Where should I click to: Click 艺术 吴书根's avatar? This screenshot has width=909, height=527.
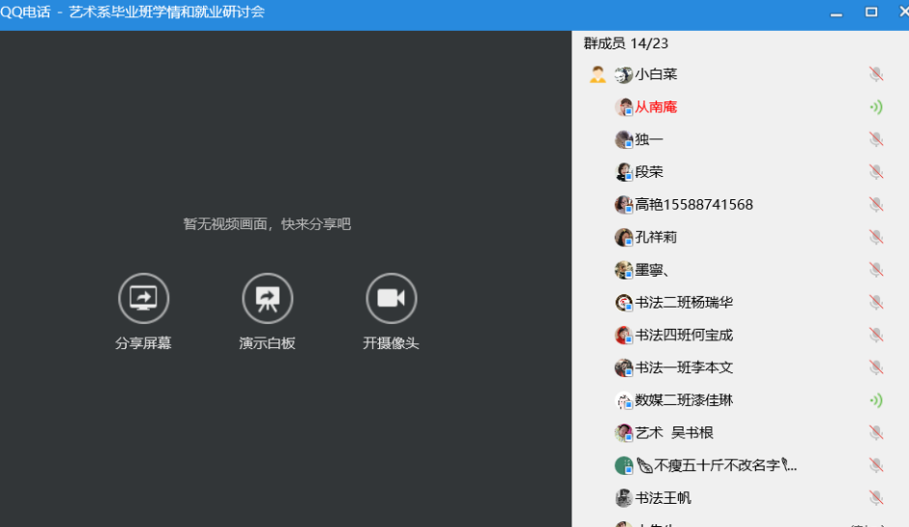tap(623, 433)
